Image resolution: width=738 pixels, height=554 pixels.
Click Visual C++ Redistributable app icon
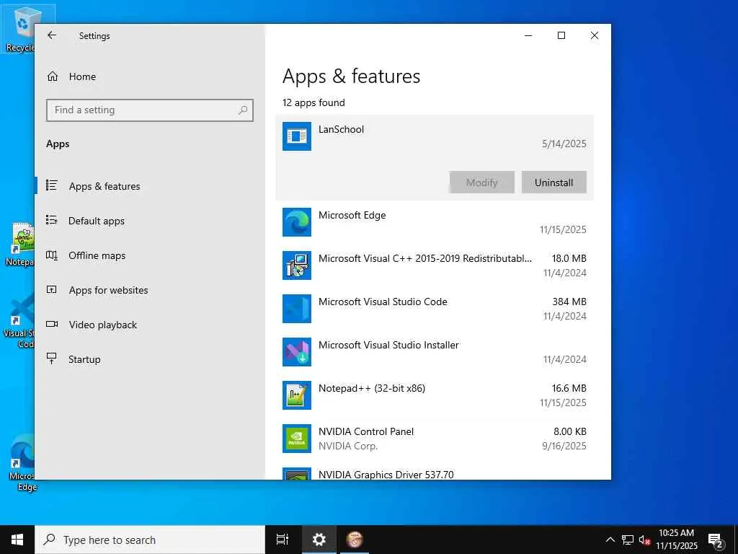coord(296,265)
